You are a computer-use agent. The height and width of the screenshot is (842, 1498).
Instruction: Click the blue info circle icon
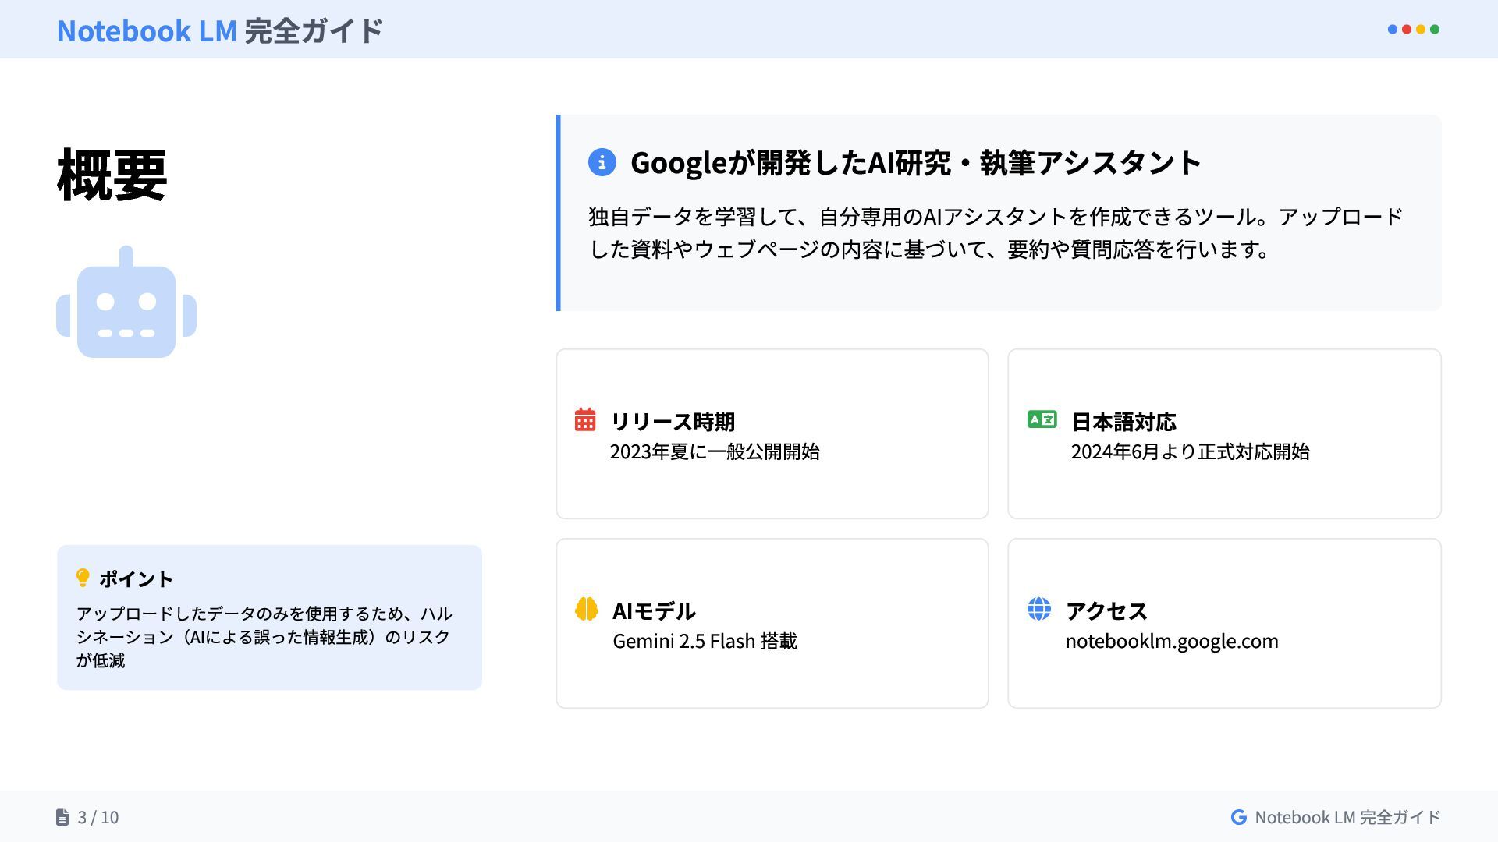[x=602, y=162]
